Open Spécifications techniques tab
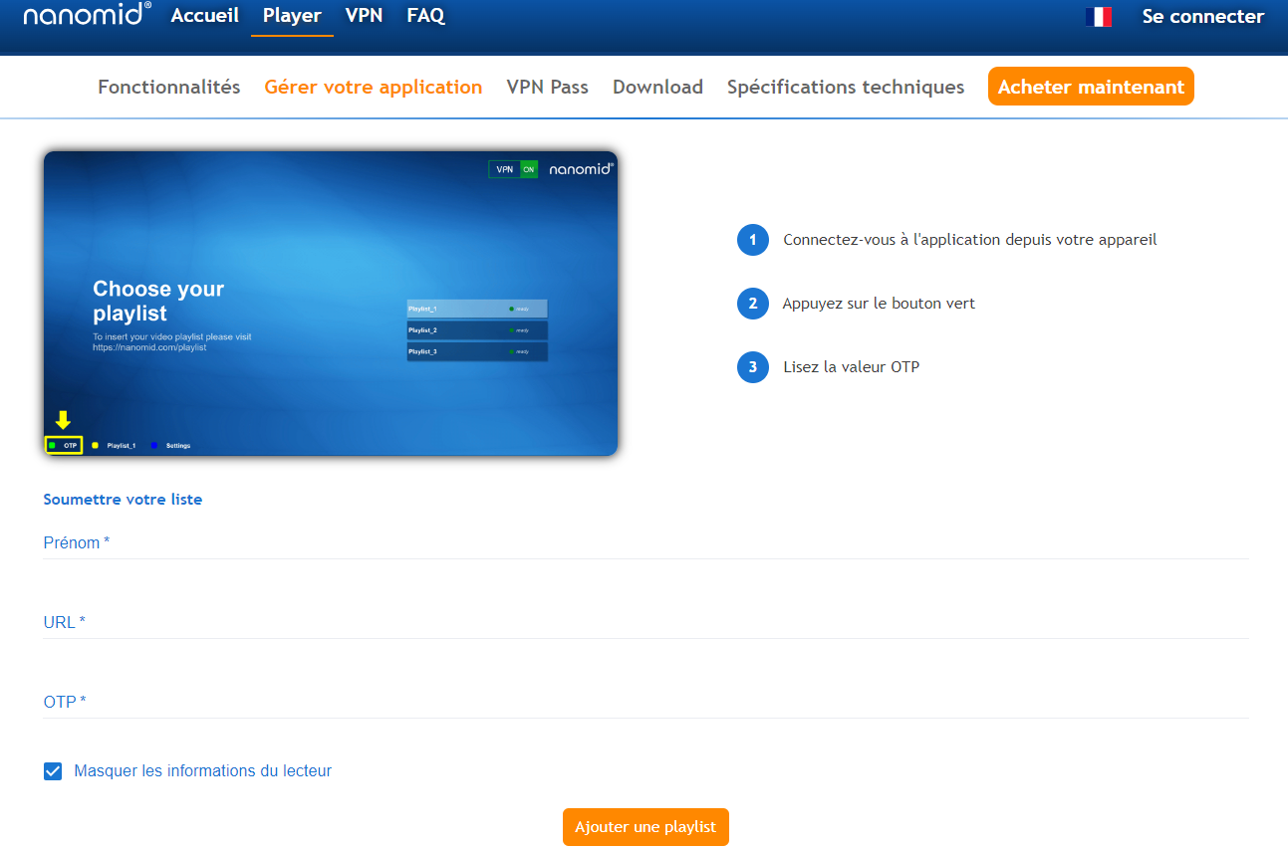The height and width of the screenshot is (848, 1288). coord(846,87)
